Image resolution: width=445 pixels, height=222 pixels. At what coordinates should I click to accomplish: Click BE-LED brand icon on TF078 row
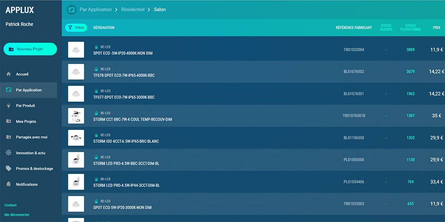(x=96, y=69)
